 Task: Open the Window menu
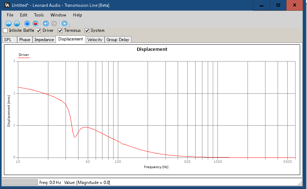[58, 15]
